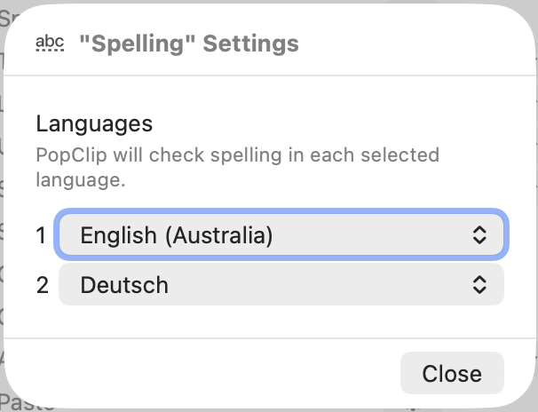
Task: Open the second language dropdown
Action: [281, 285]
